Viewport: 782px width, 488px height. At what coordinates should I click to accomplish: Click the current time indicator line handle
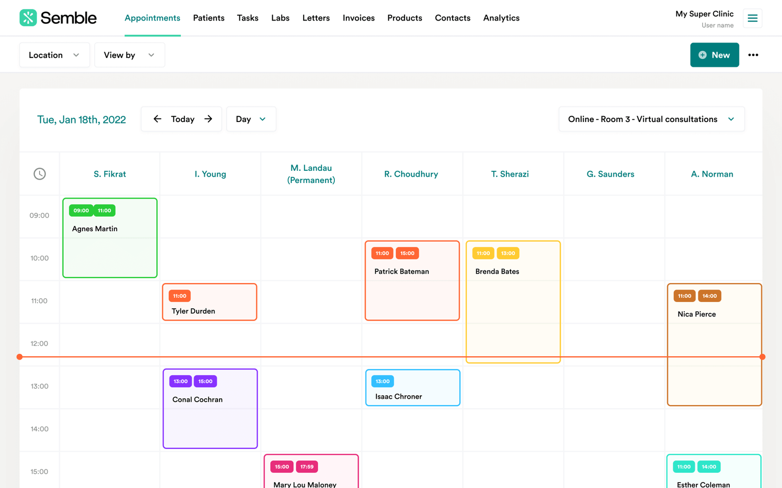click(20, 357)
